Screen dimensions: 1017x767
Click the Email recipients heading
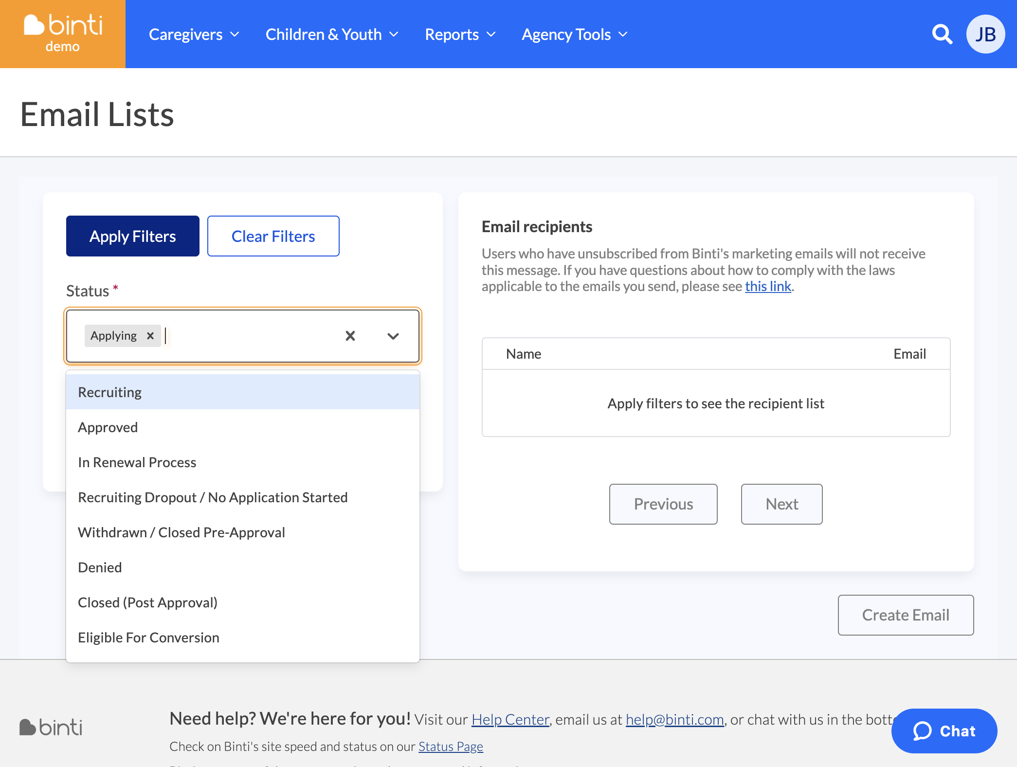(x=537, y=227)
